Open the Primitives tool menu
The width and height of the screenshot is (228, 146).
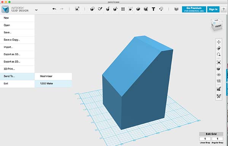(92, 9)
